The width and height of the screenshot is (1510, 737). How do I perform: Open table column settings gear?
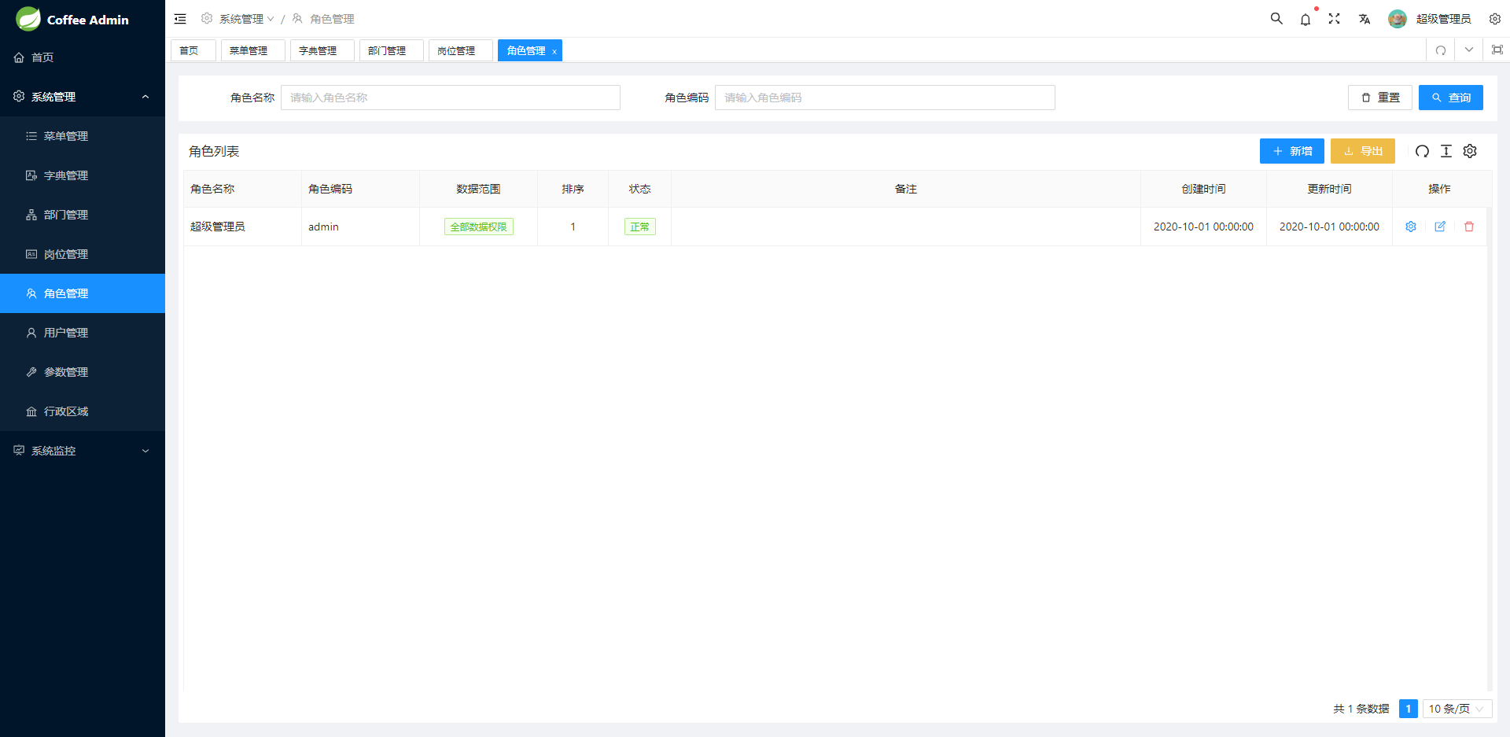pyautogui.click(x=1470, y=151)
